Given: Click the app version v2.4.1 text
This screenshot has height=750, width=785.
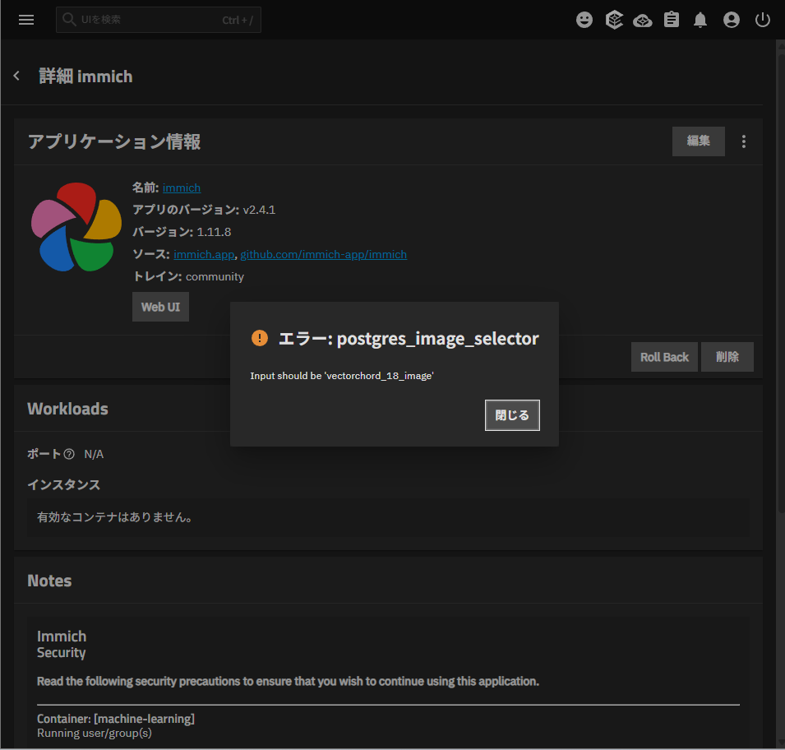Looking at the screenshot, I should click(259, 210).
